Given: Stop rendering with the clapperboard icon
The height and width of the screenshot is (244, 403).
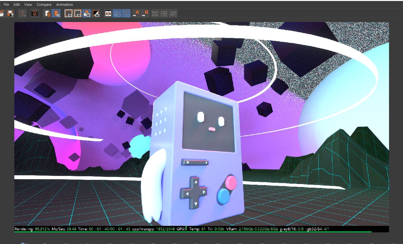Looking at the screenshot, I should tap(34, 14).
